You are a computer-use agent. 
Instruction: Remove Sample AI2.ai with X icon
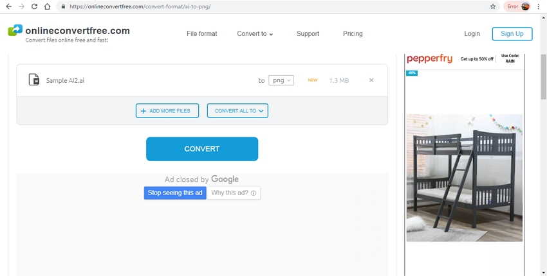[371, 80]
